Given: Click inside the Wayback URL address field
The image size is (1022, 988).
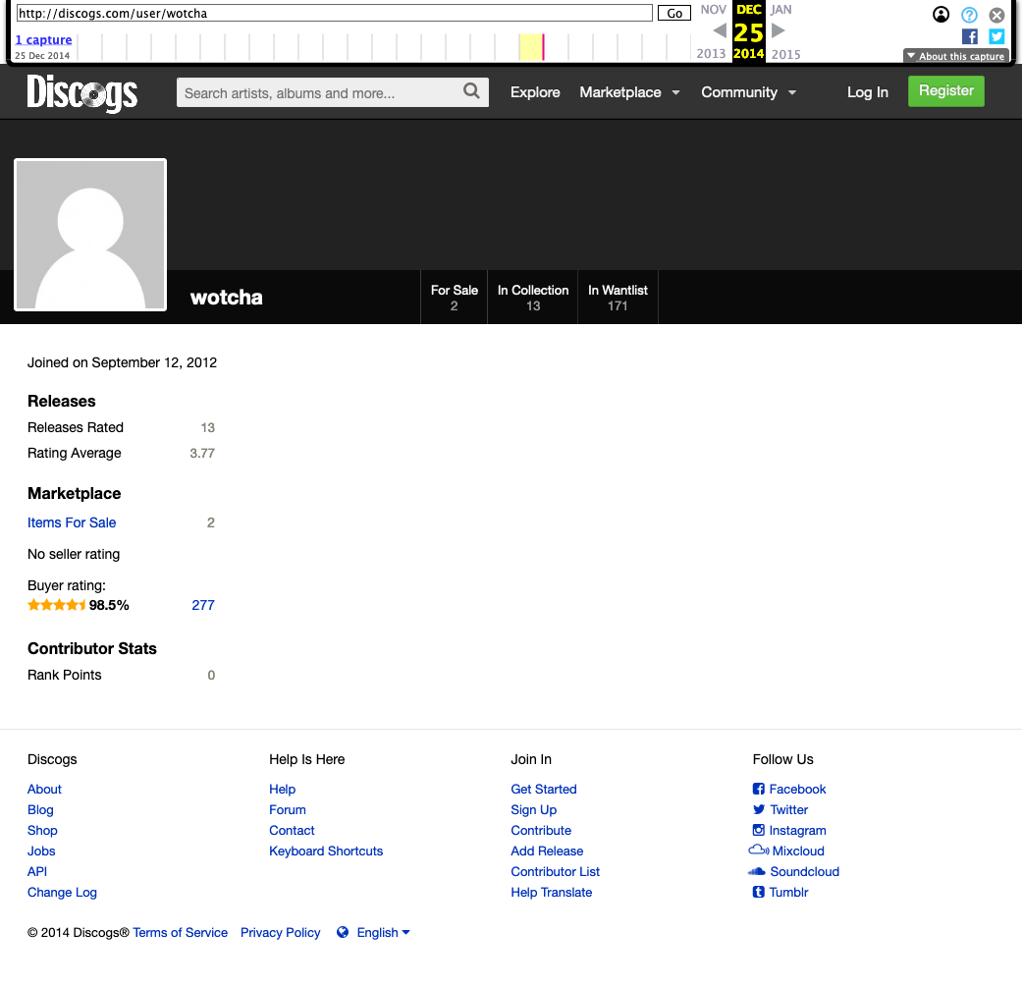Looking at the screenshot, I should 334,13.
